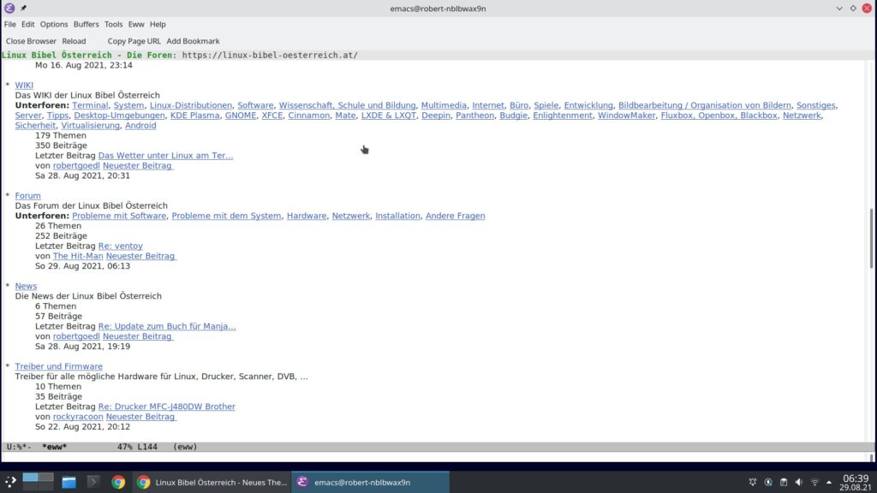The image size is (877, 493).
Task: Open the KDE application launcher
Action: click(10, 482)
